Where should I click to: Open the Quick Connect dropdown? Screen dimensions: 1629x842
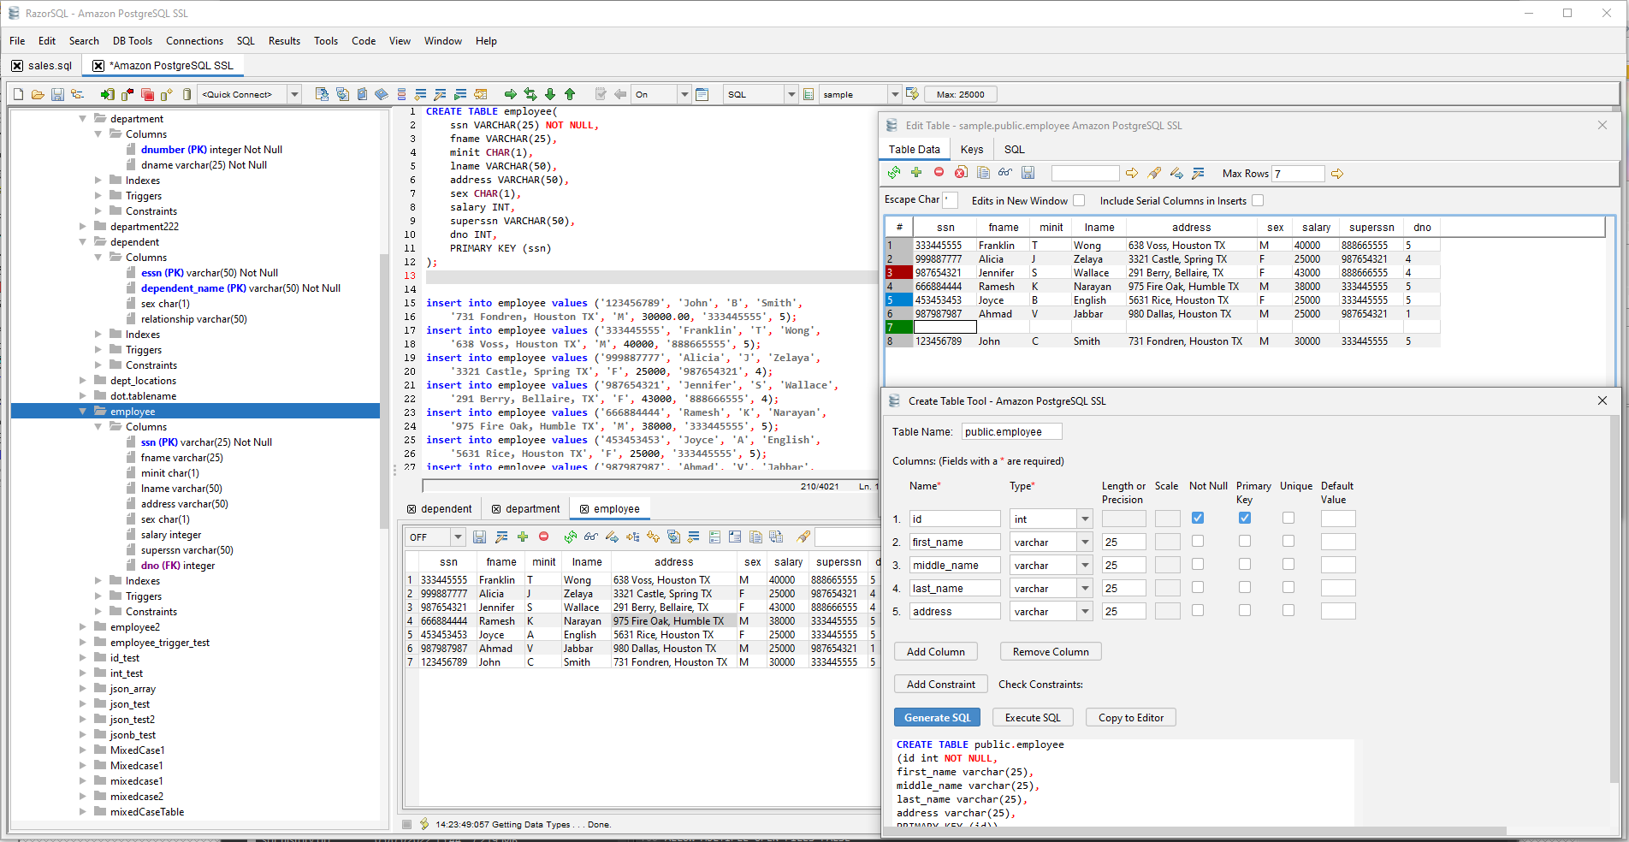(x=294, y=94)
